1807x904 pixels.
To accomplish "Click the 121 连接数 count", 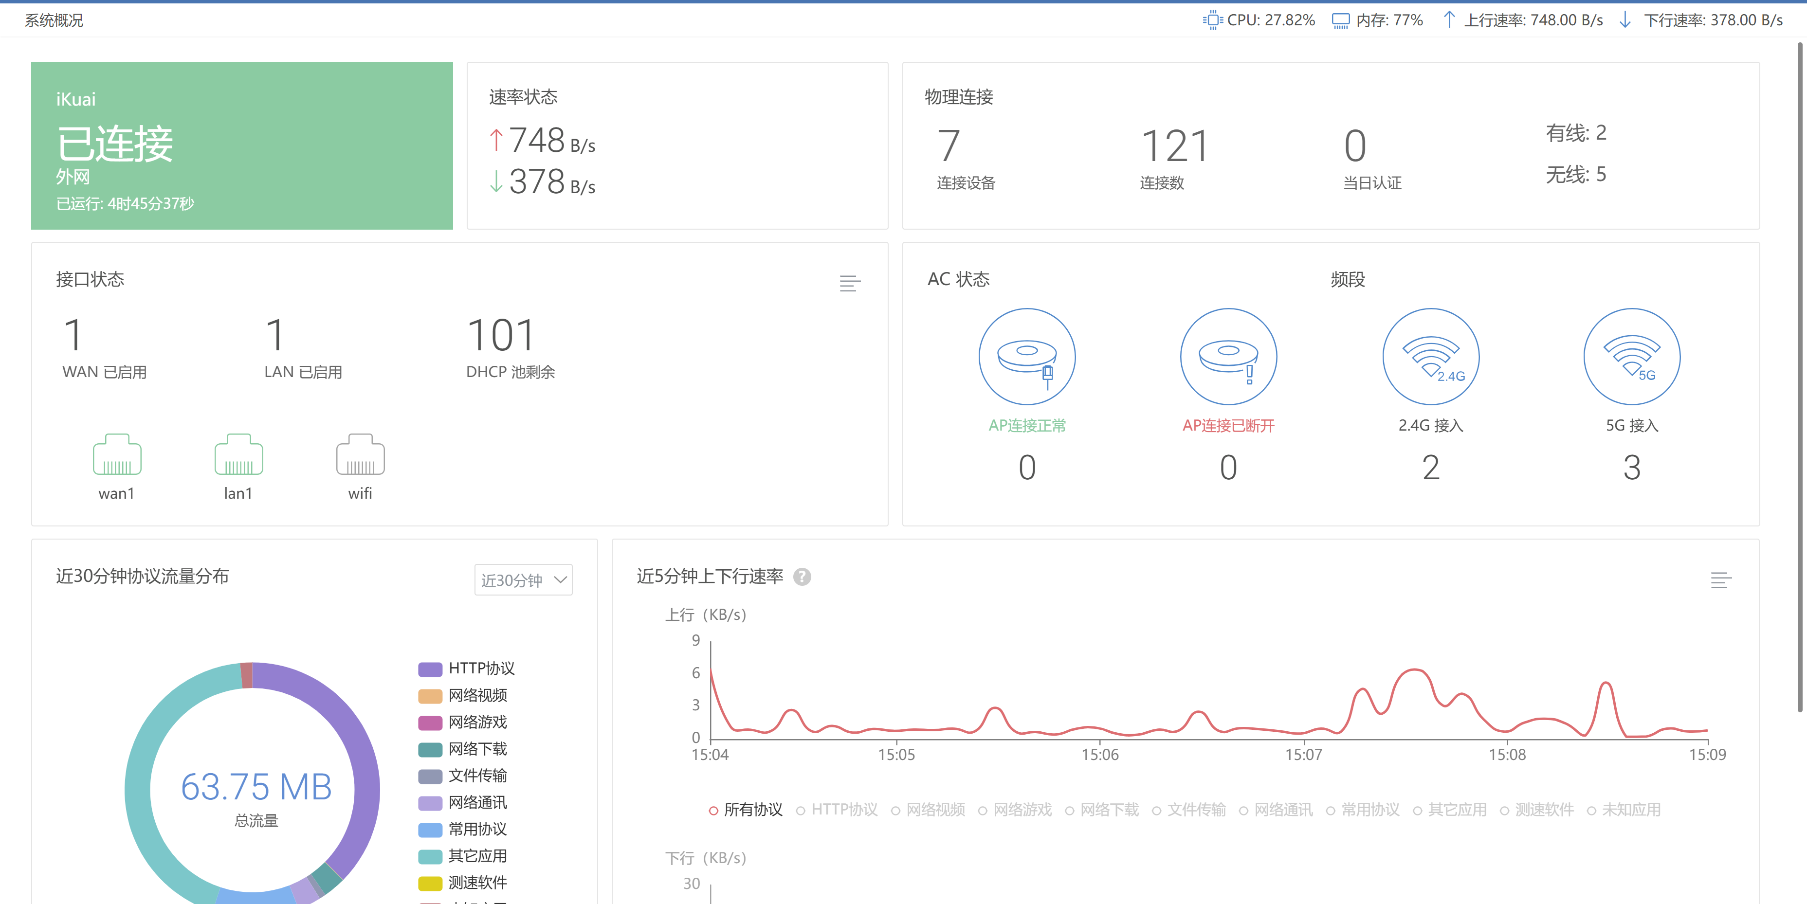I will (1175, 146).
